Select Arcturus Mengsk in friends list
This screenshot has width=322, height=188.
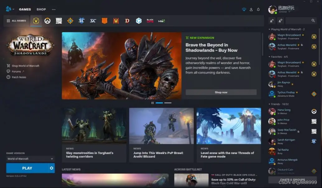coord(293,161)
